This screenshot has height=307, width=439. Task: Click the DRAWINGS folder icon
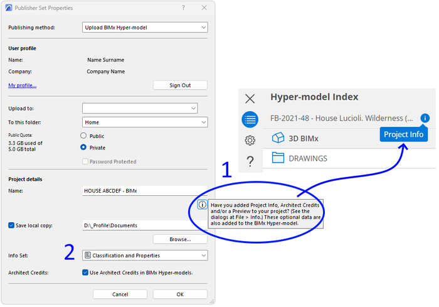(278, 158)
